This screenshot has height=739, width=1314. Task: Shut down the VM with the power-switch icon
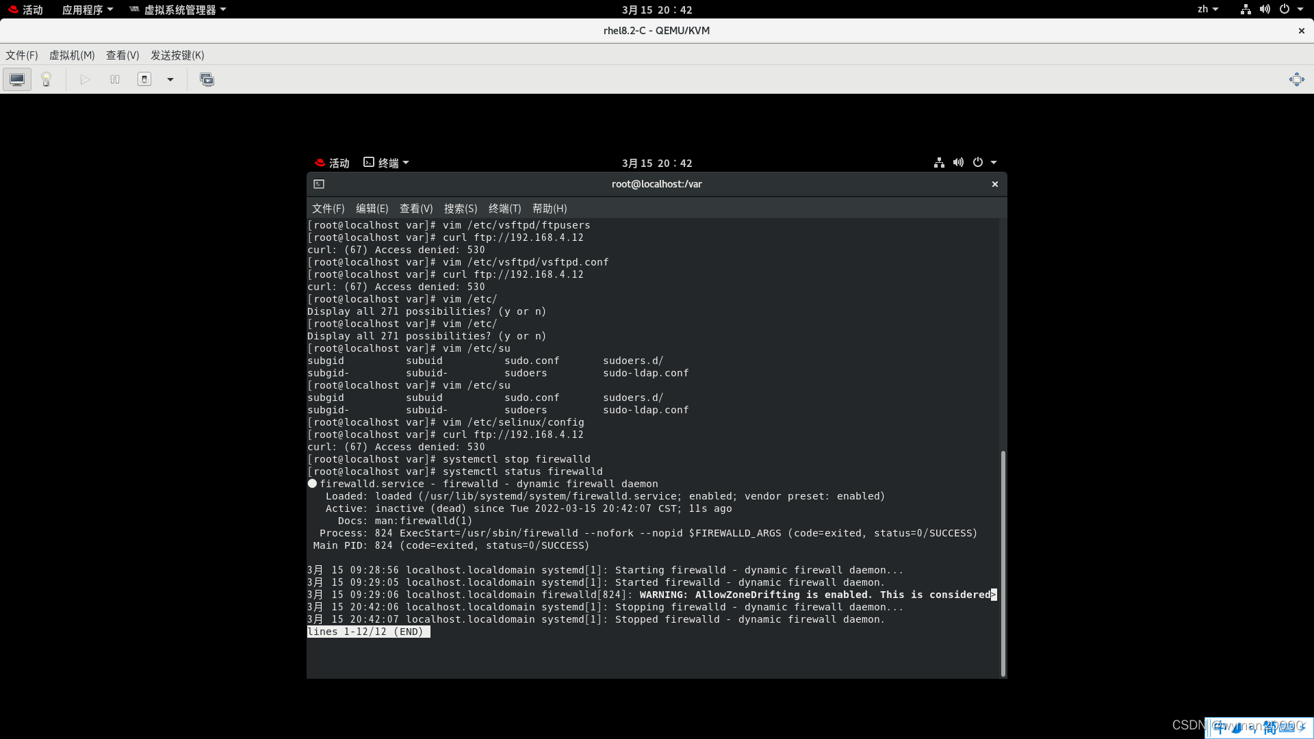[144, 79]
